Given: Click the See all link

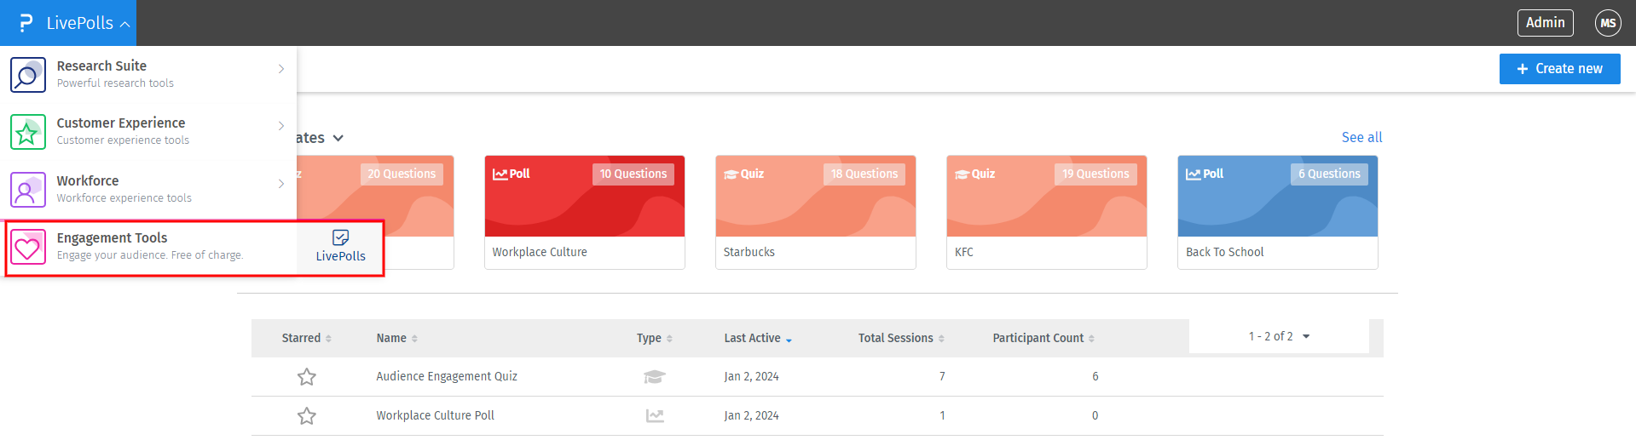Looking at the screenshot, I should pos(1361,137).
